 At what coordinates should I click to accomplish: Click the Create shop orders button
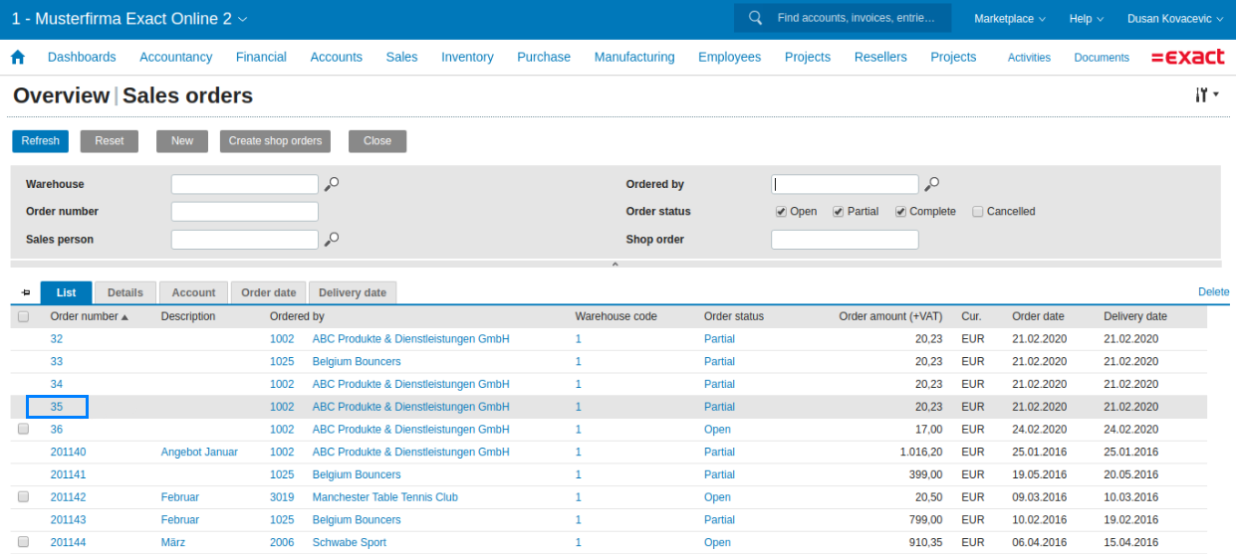pos(276,141)
